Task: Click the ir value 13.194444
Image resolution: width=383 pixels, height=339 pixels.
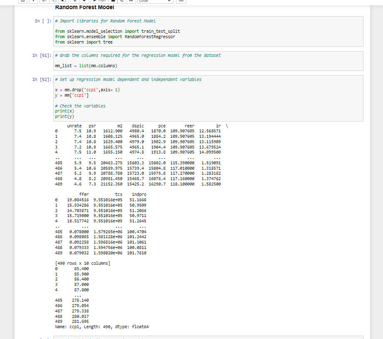Action: (210, 137)
